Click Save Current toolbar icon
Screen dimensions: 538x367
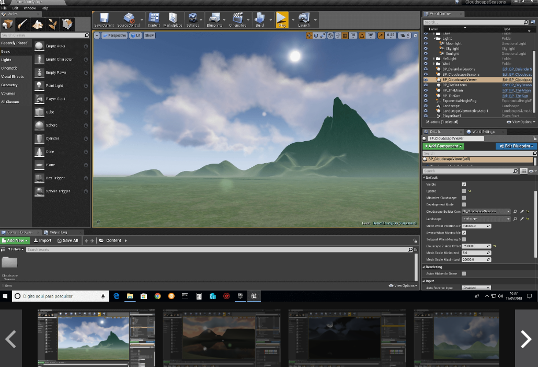(104, 19)
